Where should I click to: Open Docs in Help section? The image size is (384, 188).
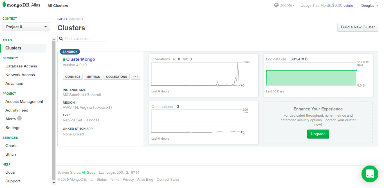tap(10, 173)
